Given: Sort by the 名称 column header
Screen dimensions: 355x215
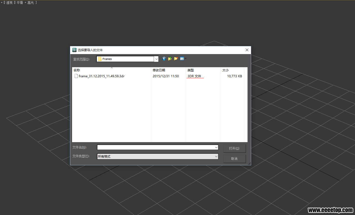Looking at the screenshot, I should (x=111, y=70).
